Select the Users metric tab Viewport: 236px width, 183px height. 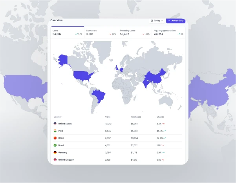click(67, 32)
